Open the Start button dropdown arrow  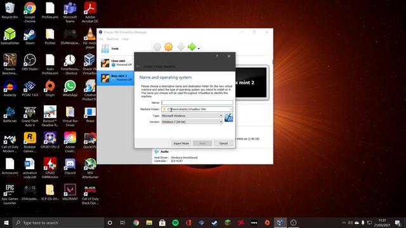pyautogui.click(x=199, y=48)
